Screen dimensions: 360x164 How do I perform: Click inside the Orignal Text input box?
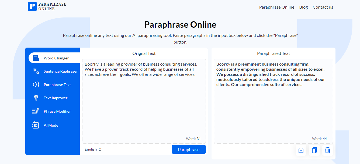144,101
